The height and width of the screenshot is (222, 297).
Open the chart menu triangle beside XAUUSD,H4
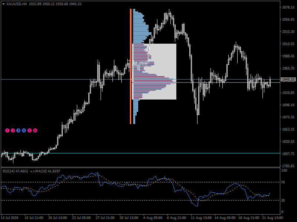tap(3, 4)
